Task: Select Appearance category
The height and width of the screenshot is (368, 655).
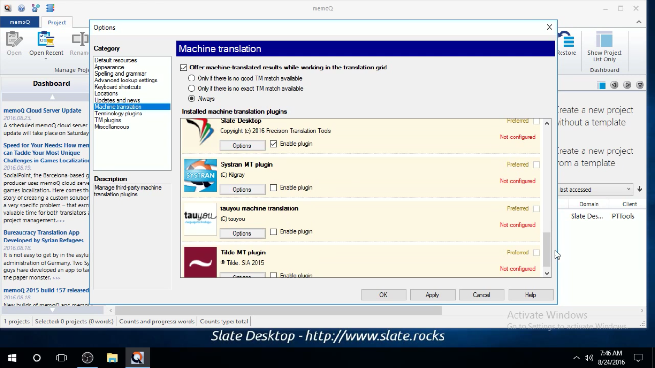Action: [109, 67]
